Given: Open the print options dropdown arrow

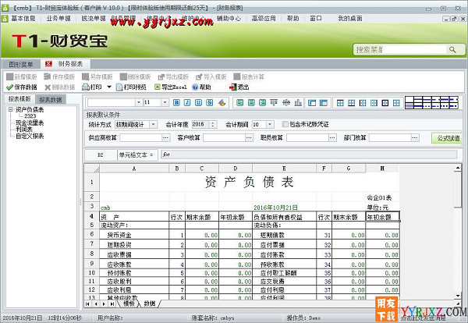Looking at the screenshot, I should coord(109,87).
